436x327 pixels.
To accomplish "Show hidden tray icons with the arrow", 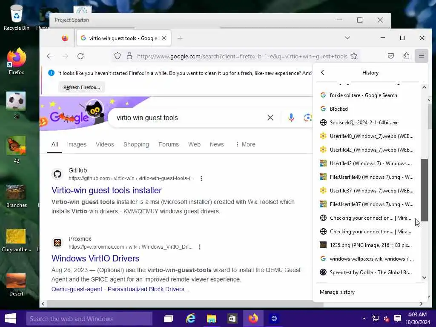I will point(364,318).
